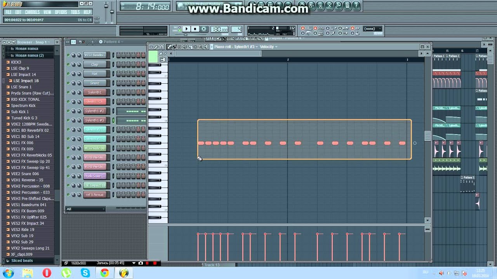Select the Slice tool in piano roll toolbar
Screen dimensions: 497x279
pyautogui.click(x=190, y=47)
